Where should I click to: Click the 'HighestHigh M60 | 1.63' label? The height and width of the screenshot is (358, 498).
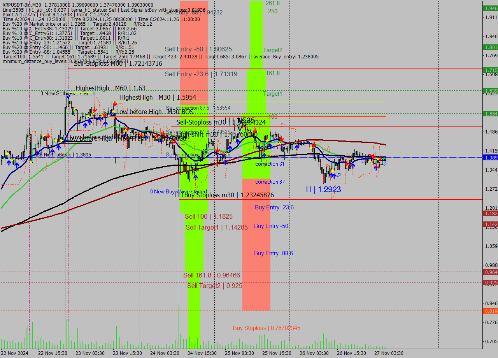point(110,88)
